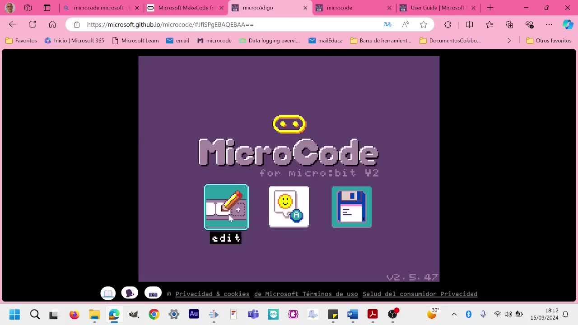
Task: Open the browser profile avatar
Action: [9, 8]
